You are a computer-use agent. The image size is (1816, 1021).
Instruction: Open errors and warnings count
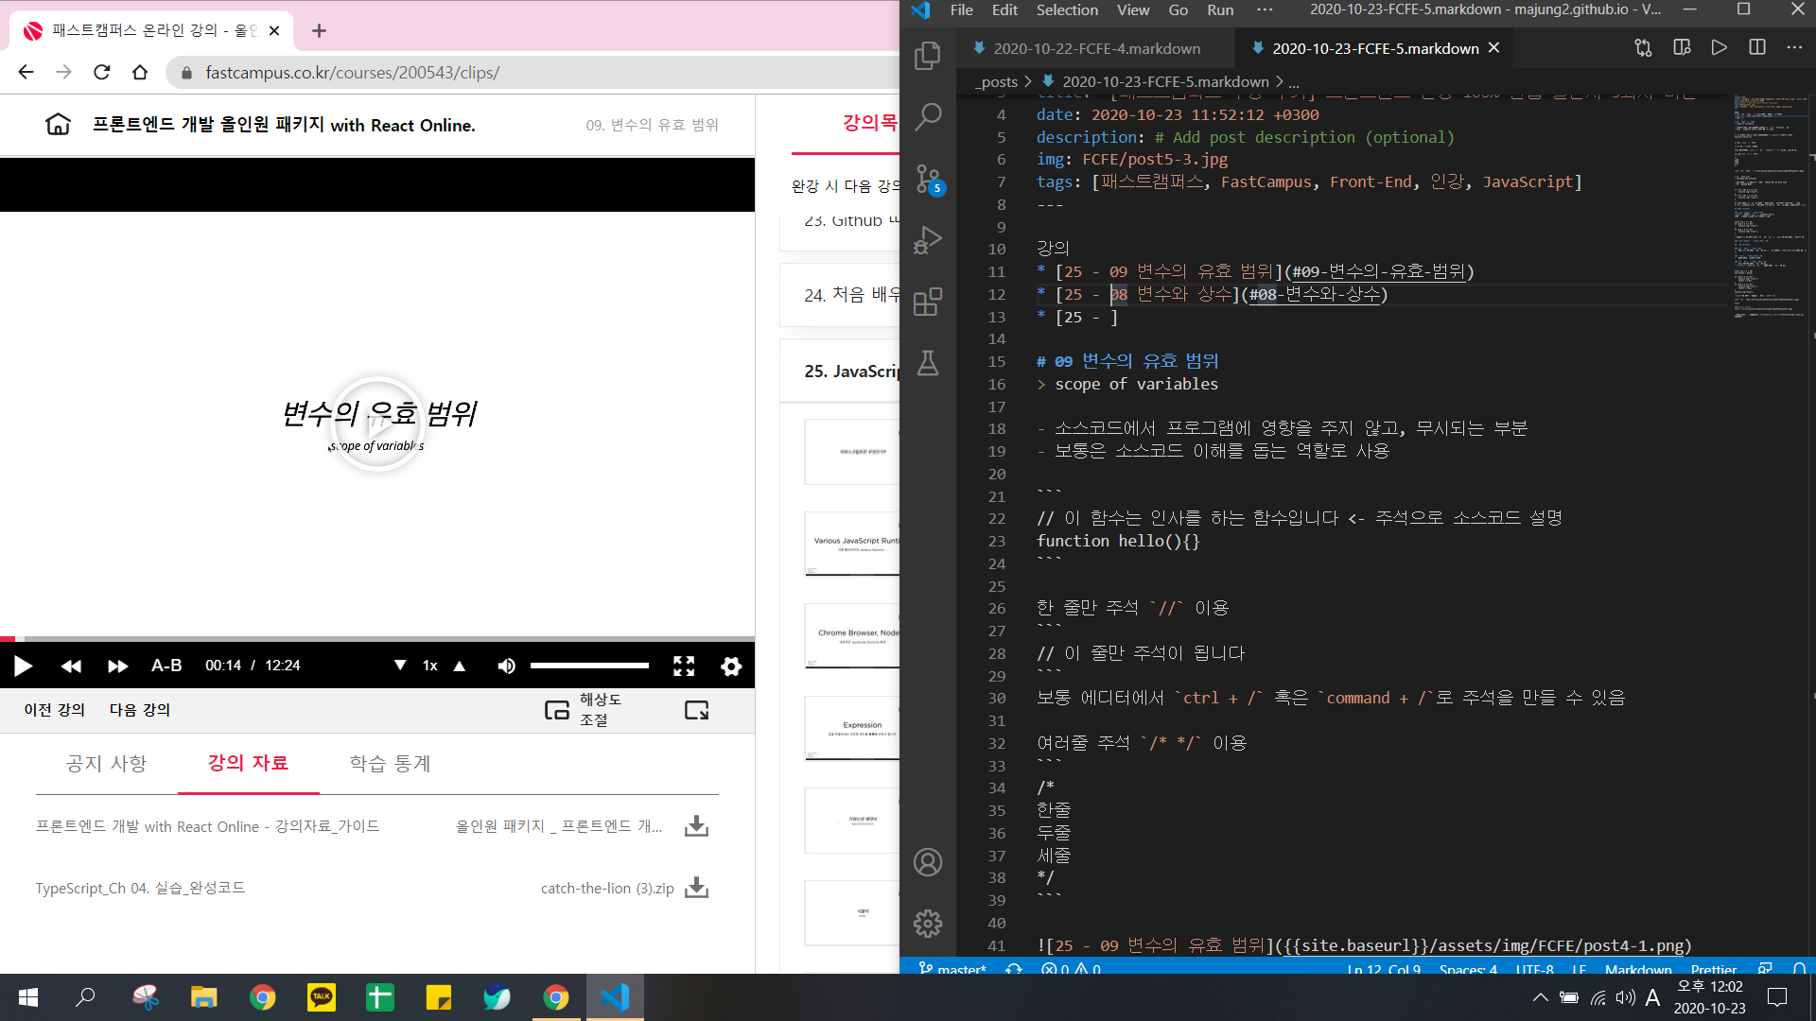(1072, 969)
